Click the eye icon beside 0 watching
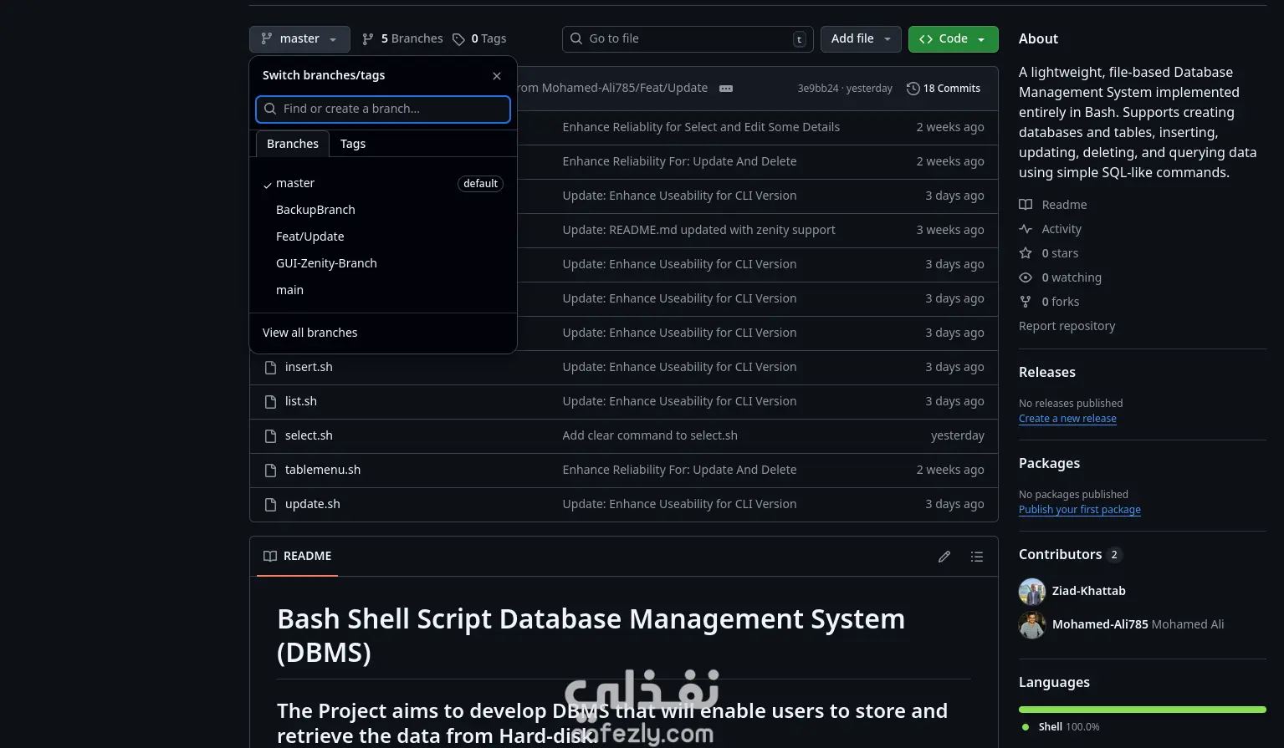 1026,277
